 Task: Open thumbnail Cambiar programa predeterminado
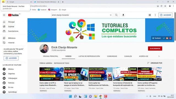click(x=150, y=74)
